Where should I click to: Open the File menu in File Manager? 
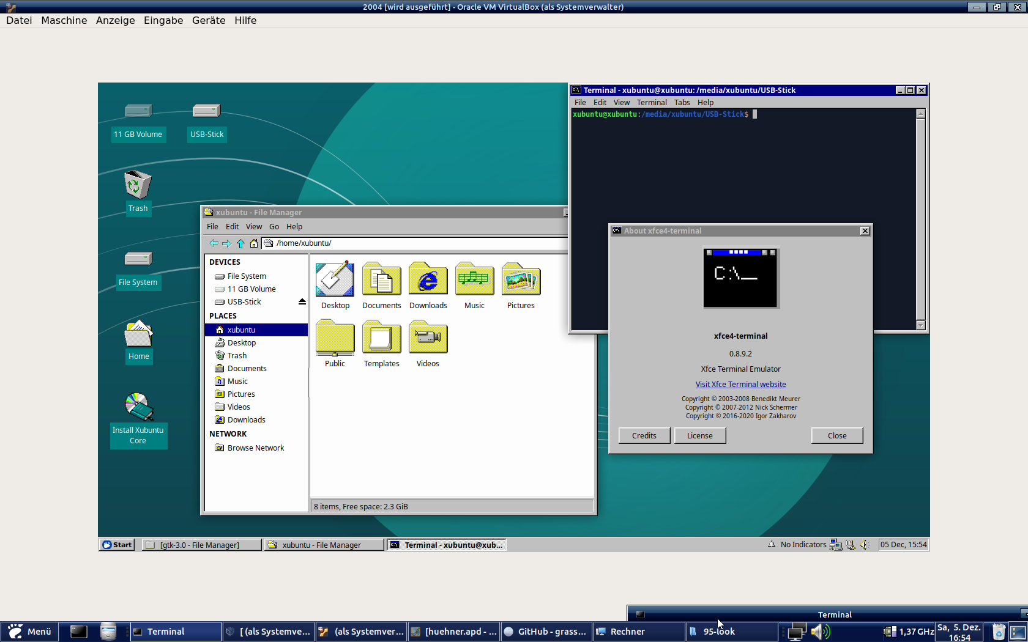click(x=212, y=227)
